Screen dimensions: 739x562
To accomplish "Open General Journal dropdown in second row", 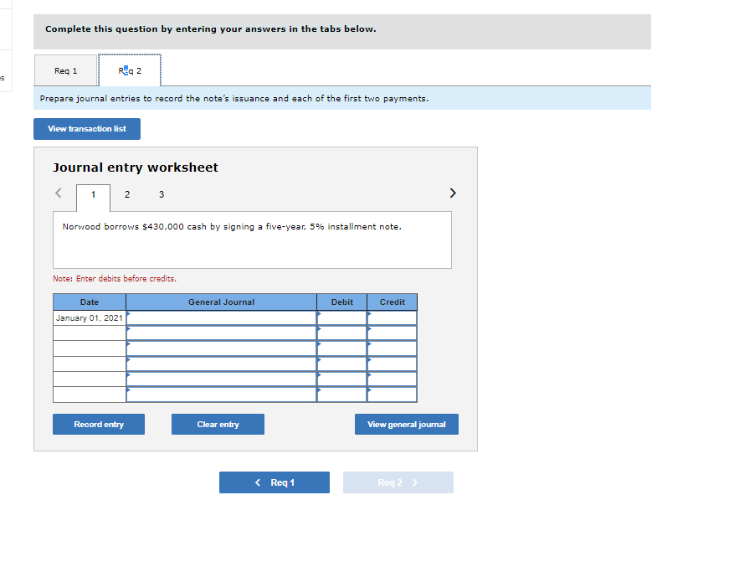I will pyautogui.click(x=222, y=333).
